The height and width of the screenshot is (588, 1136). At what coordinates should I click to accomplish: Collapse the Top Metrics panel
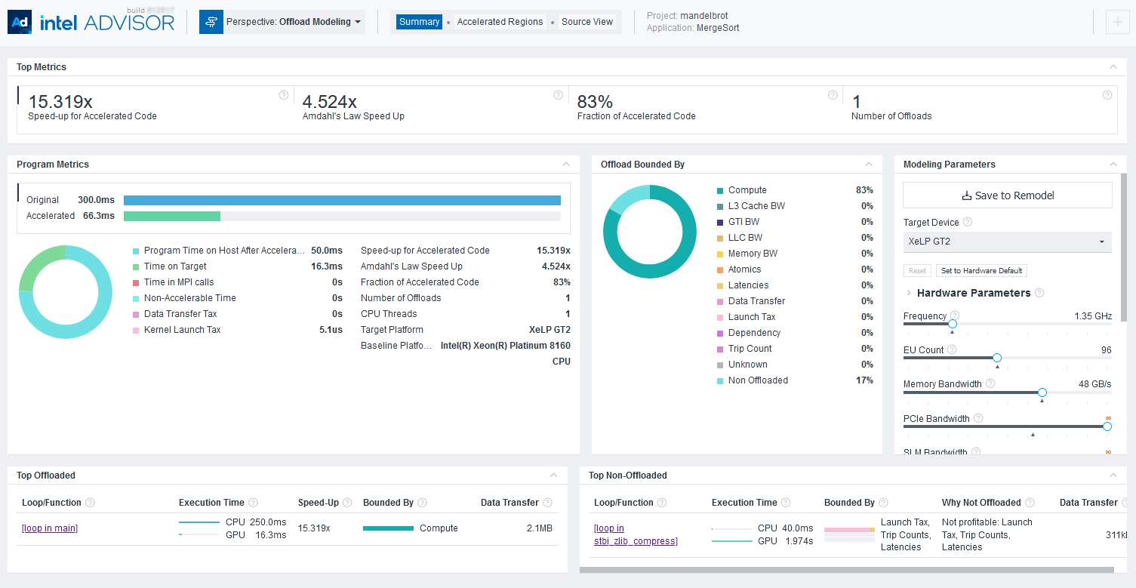[1113, 67]
